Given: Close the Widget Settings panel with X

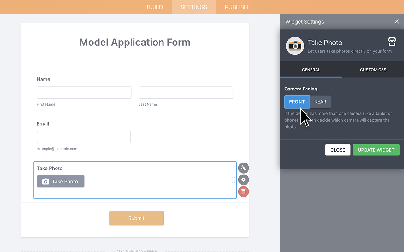Looking at the screenshot, I should [397, 21].
